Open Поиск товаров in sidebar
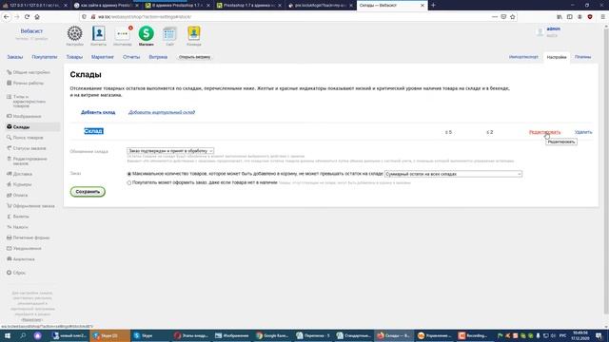This screenshot has width=609, height=342. click(28, 138)
